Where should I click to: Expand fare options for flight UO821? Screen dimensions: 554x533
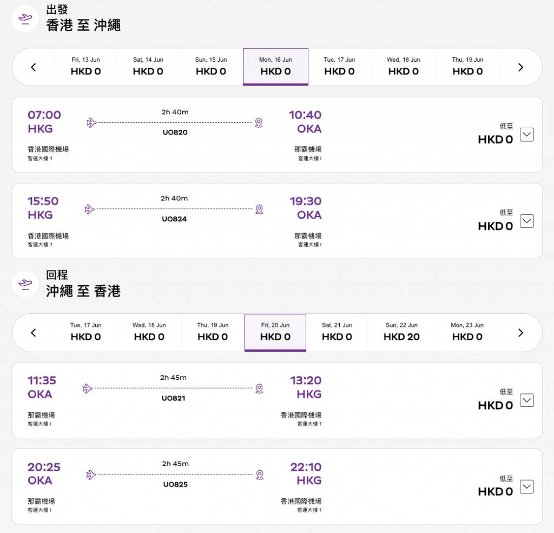click(x=526, y=400)
